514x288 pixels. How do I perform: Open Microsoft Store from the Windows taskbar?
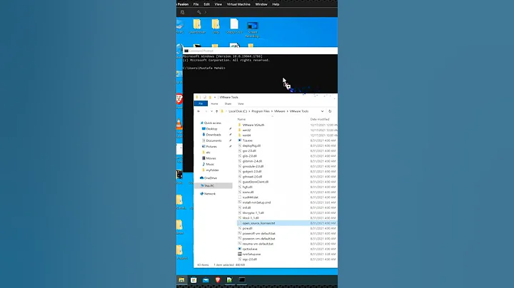pos(193,280)
